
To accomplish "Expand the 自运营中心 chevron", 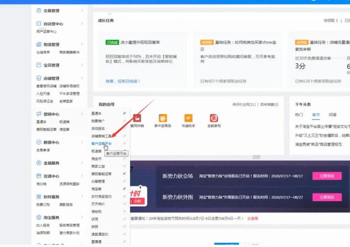I will [82, 24].
